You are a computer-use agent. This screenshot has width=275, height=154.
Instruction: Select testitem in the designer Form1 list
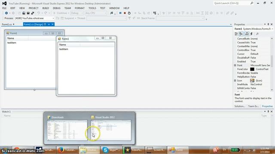point(12,43)
